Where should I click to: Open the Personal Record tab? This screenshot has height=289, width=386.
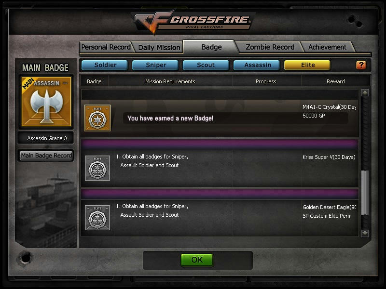pos(106,47)
